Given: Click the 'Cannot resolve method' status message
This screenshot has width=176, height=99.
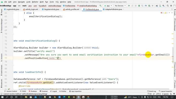Looking at the screenshot, I should [x=25, y=94].
